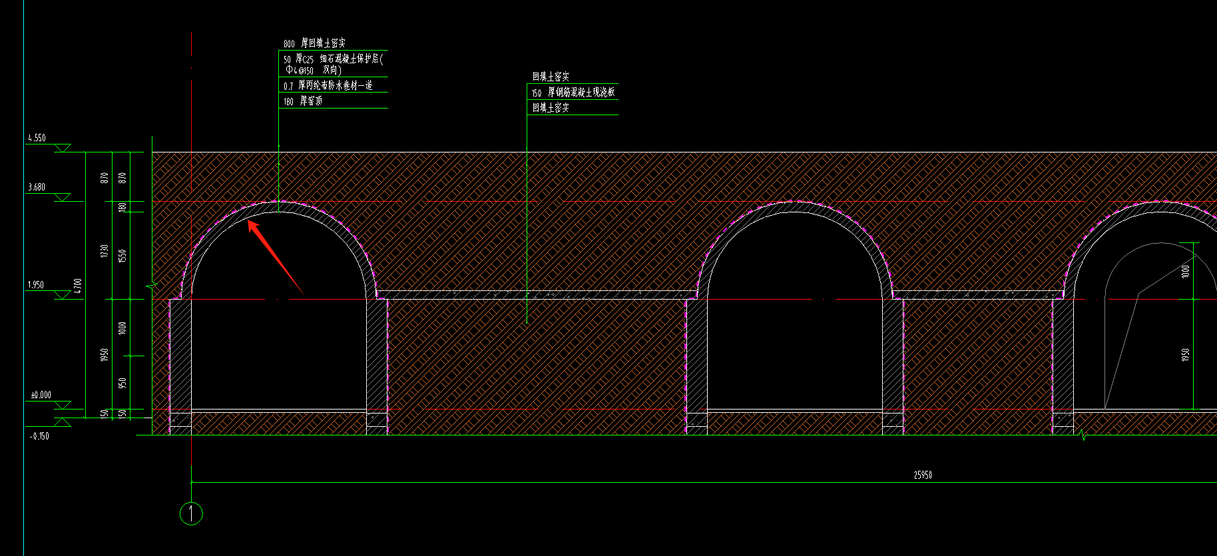Click the elevation label 1.950
This screenshot has height=556, width=1217.
click(35, 285)
